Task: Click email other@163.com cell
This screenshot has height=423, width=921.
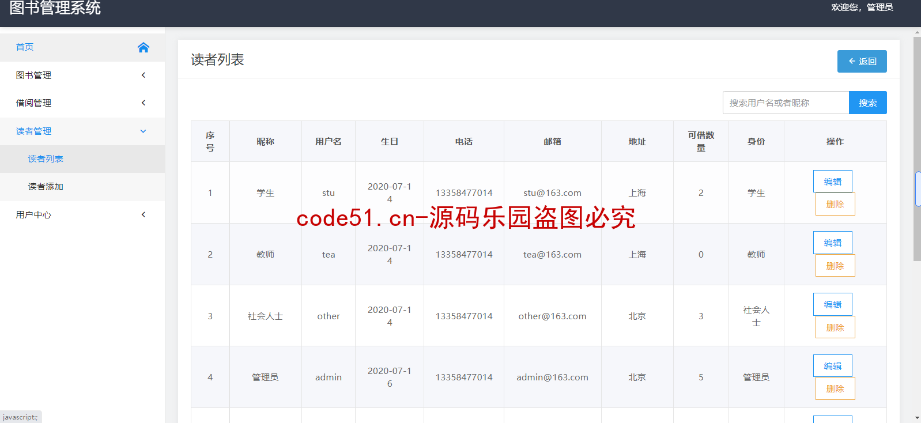Action: 552,316
